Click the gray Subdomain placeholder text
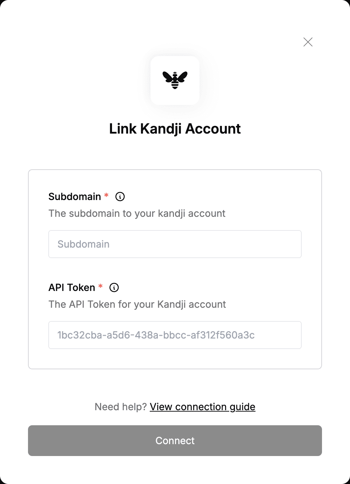This screenshot has height=484, width=350. (83, 244)
